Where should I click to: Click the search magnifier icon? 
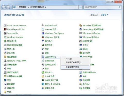point(119,7)
